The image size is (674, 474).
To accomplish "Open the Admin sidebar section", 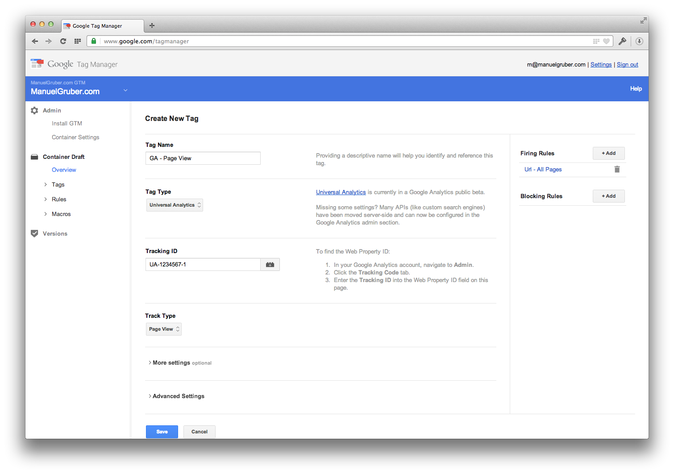I will (52, 110).
